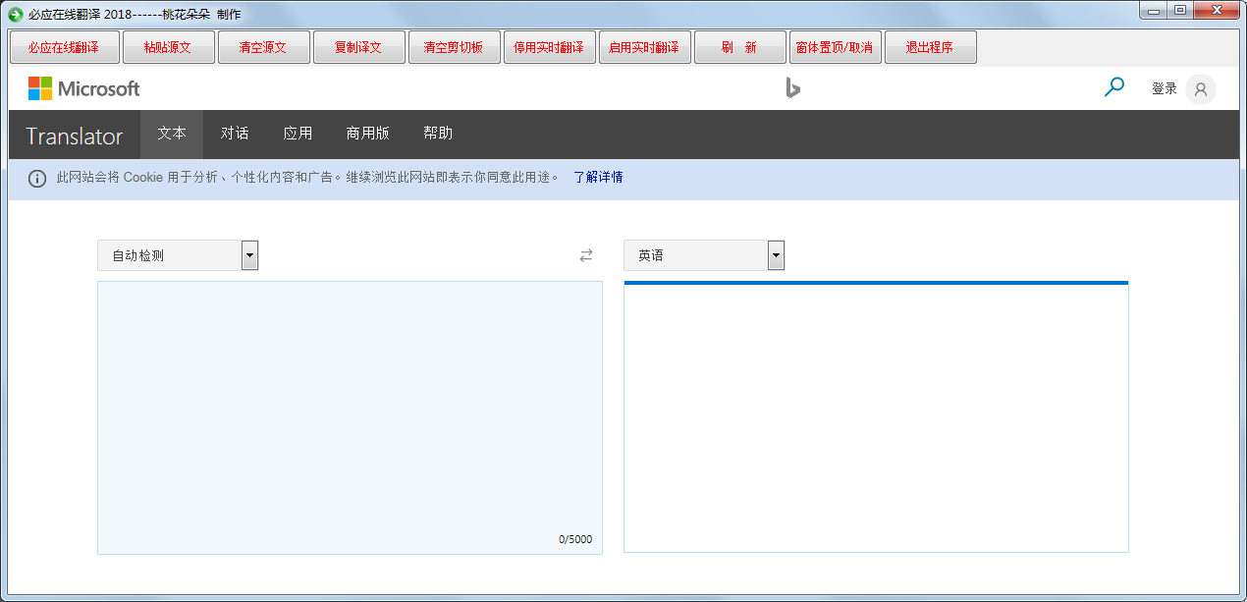Disable real-time translation with 停用实时翻译
The width and height of the screenshot is (1247, 602).
549,46
